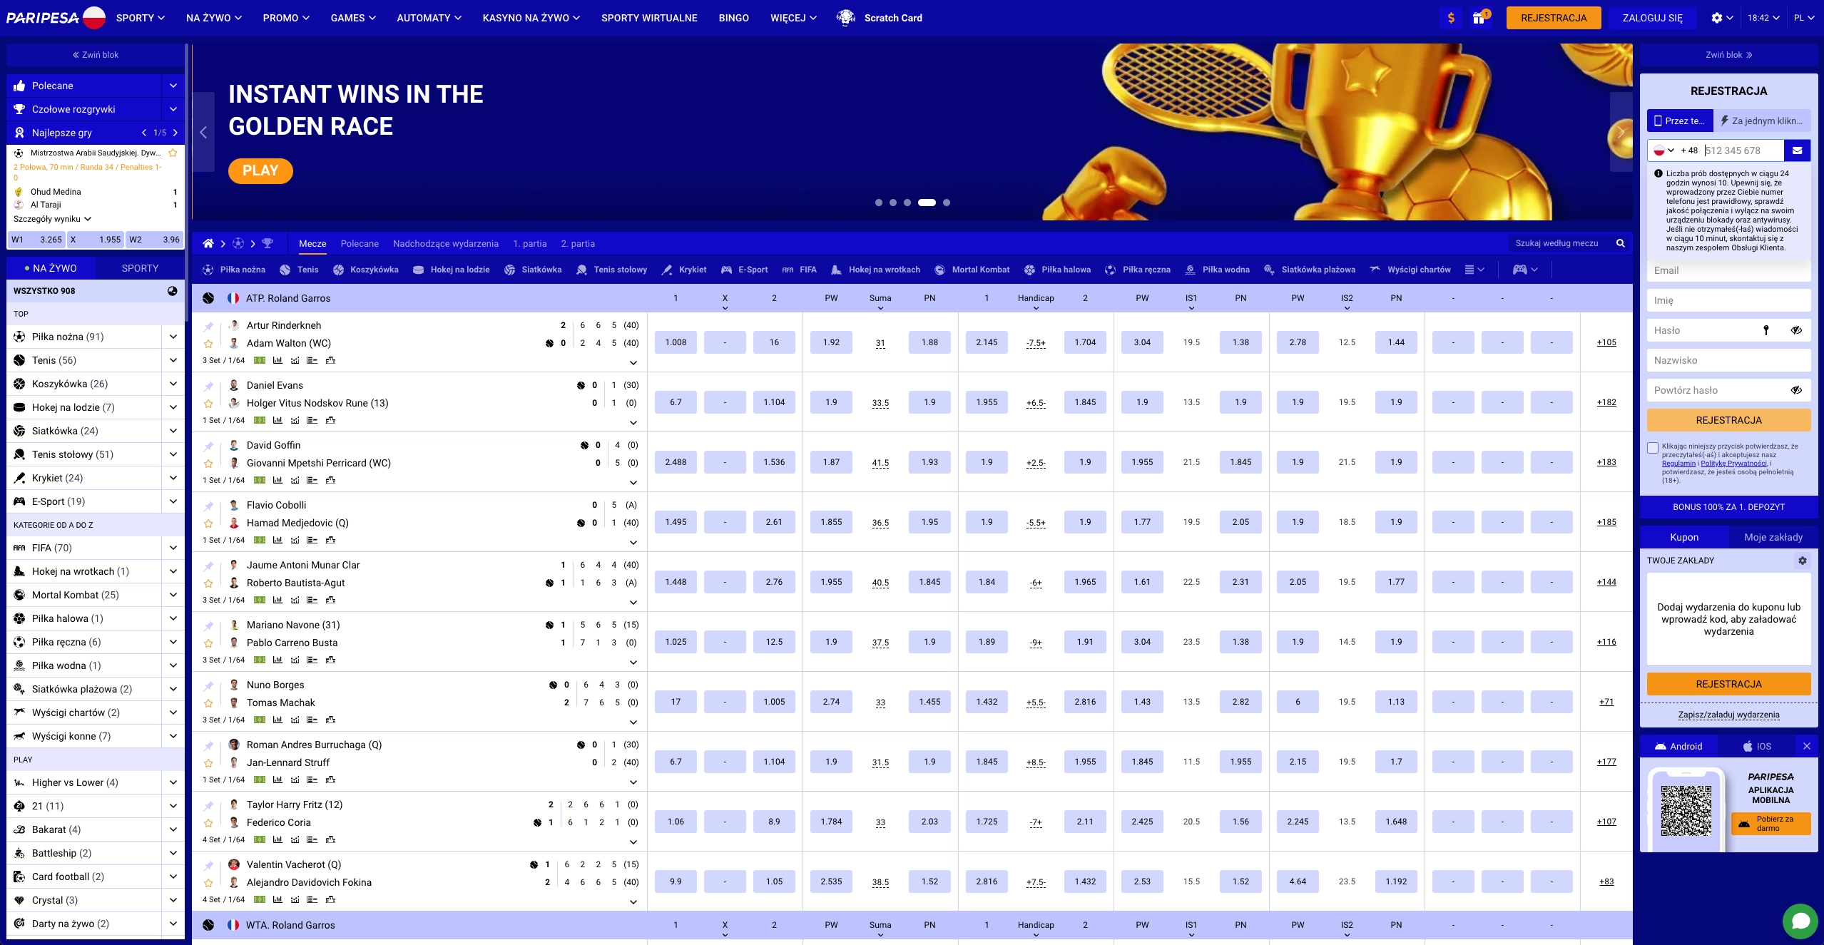Click the dollar sign payments icon
This screenshot has width=1824, height=945.
click(1451, 18)
